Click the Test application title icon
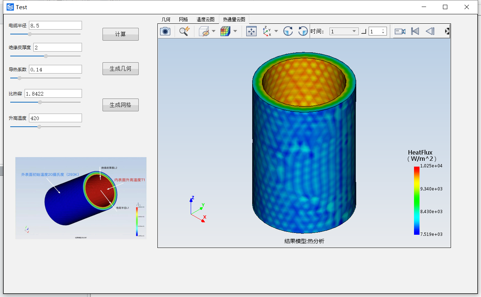Screen dimensions: 481x297 pos(10,7)
